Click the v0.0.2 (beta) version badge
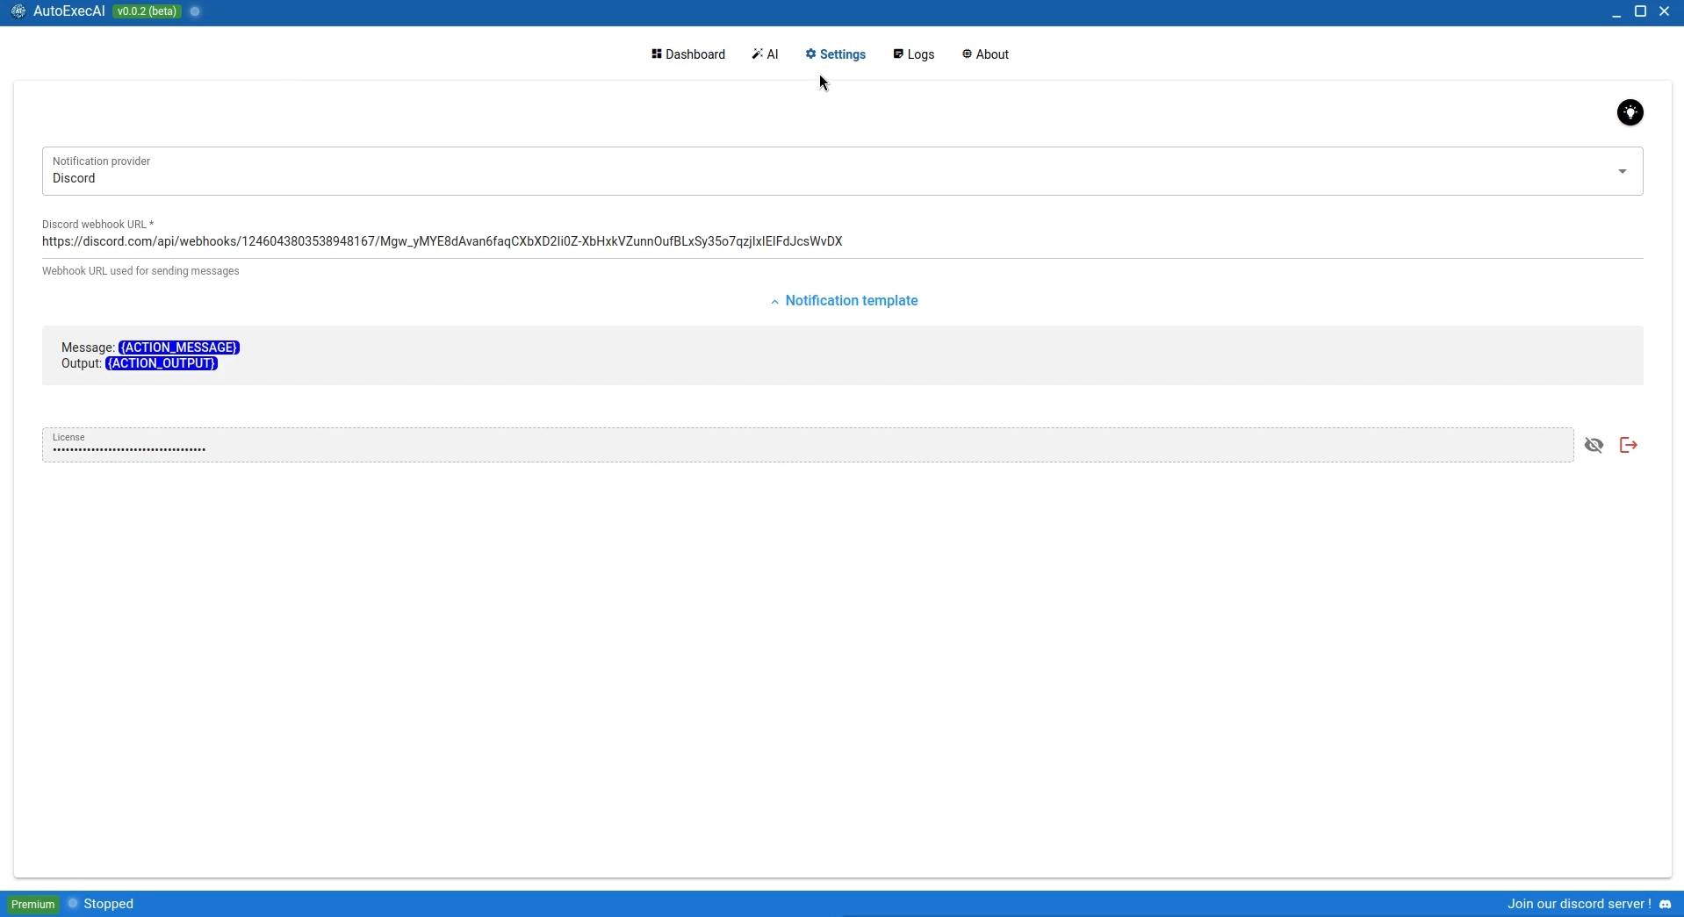1684x917 pixels. (x=147, y=11)
